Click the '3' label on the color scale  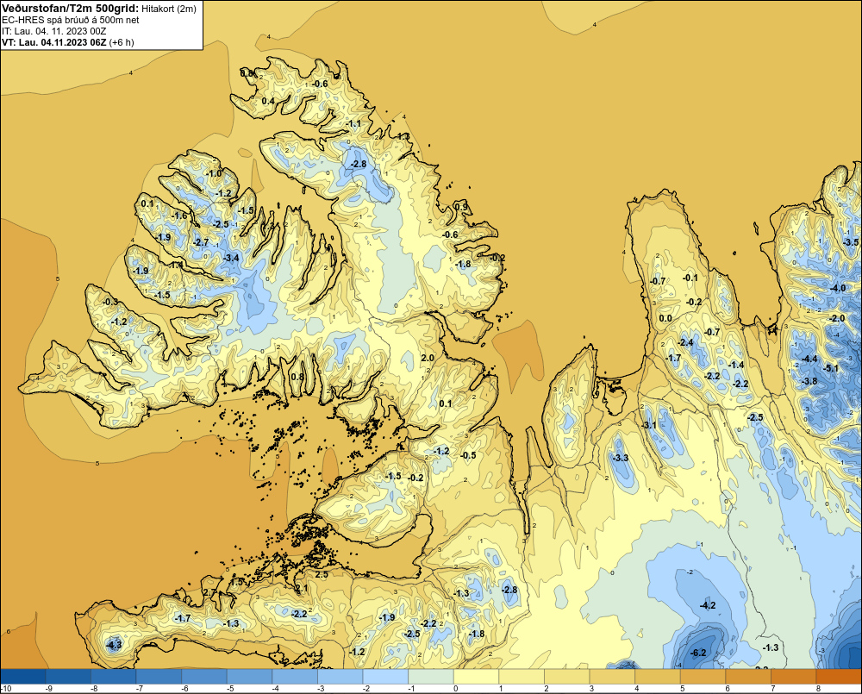pyautogui.click(x=591, y=689)
